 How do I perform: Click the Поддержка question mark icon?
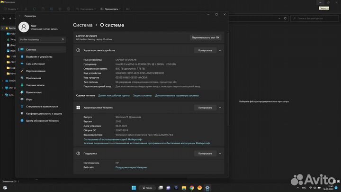pos(78,154)
